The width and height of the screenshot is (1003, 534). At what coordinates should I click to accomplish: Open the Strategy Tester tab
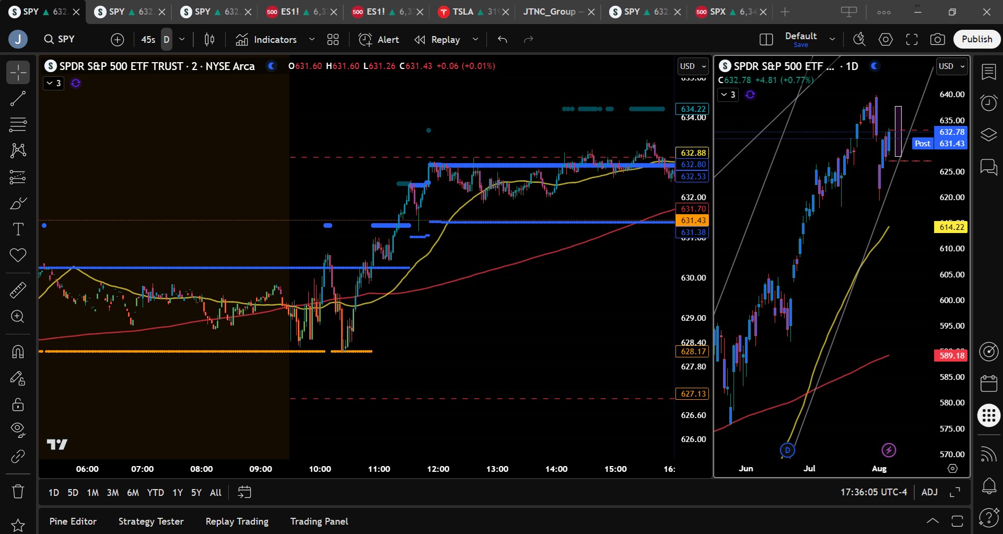coord(151,521)
